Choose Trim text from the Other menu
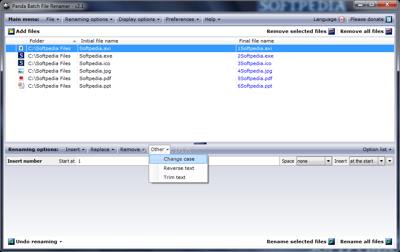This screenshot has height=252, width=400. [x=178, y=177]
